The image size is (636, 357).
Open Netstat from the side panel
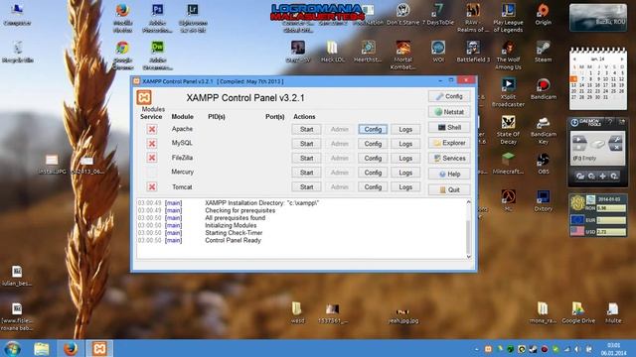[x=449, y=112]
